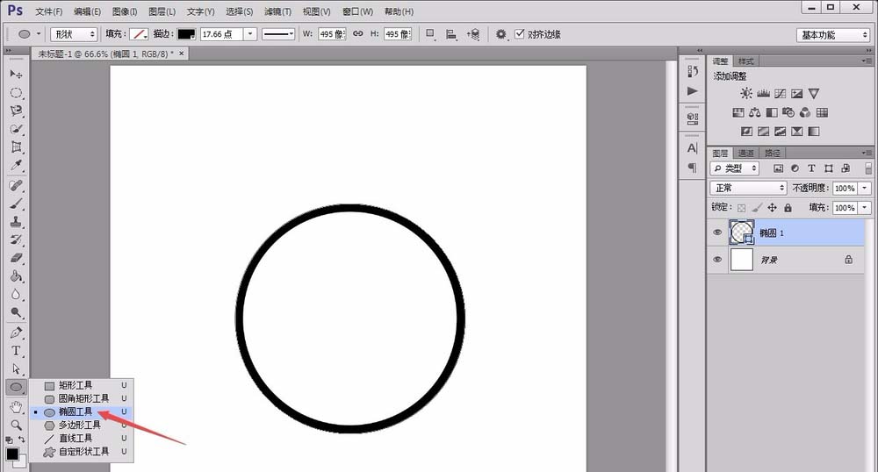Image resolution: width=878 pixels, height=472 pixels.
Task: Open path alignment options
Action: coord(450,34)
